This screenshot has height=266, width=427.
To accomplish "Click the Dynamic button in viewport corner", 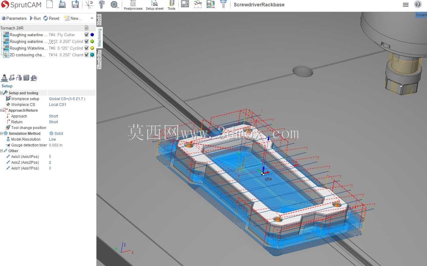I will coord(421,15).
